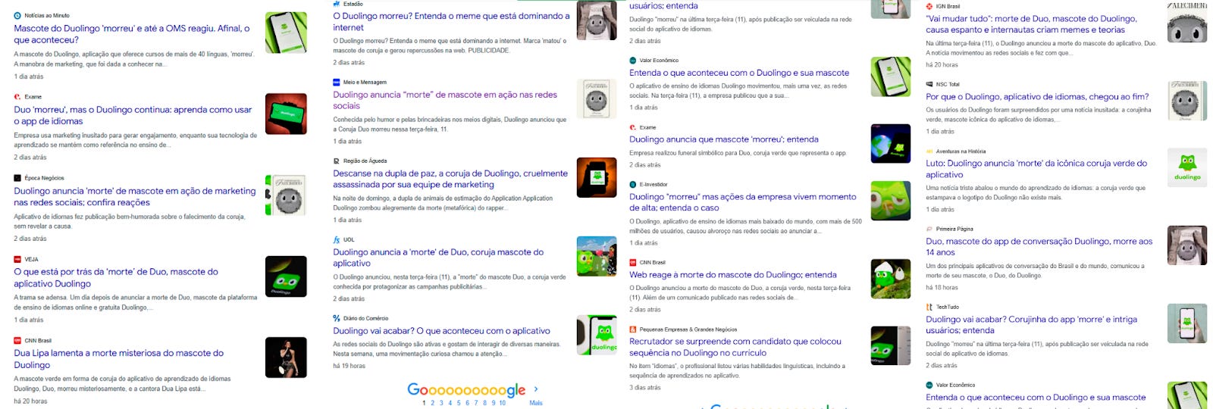Go to results page 10

point(502,403)
